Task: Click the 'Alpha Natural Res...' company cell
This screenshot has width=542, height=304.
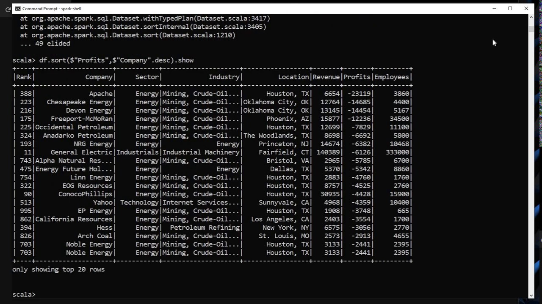Action: point(74,161)
